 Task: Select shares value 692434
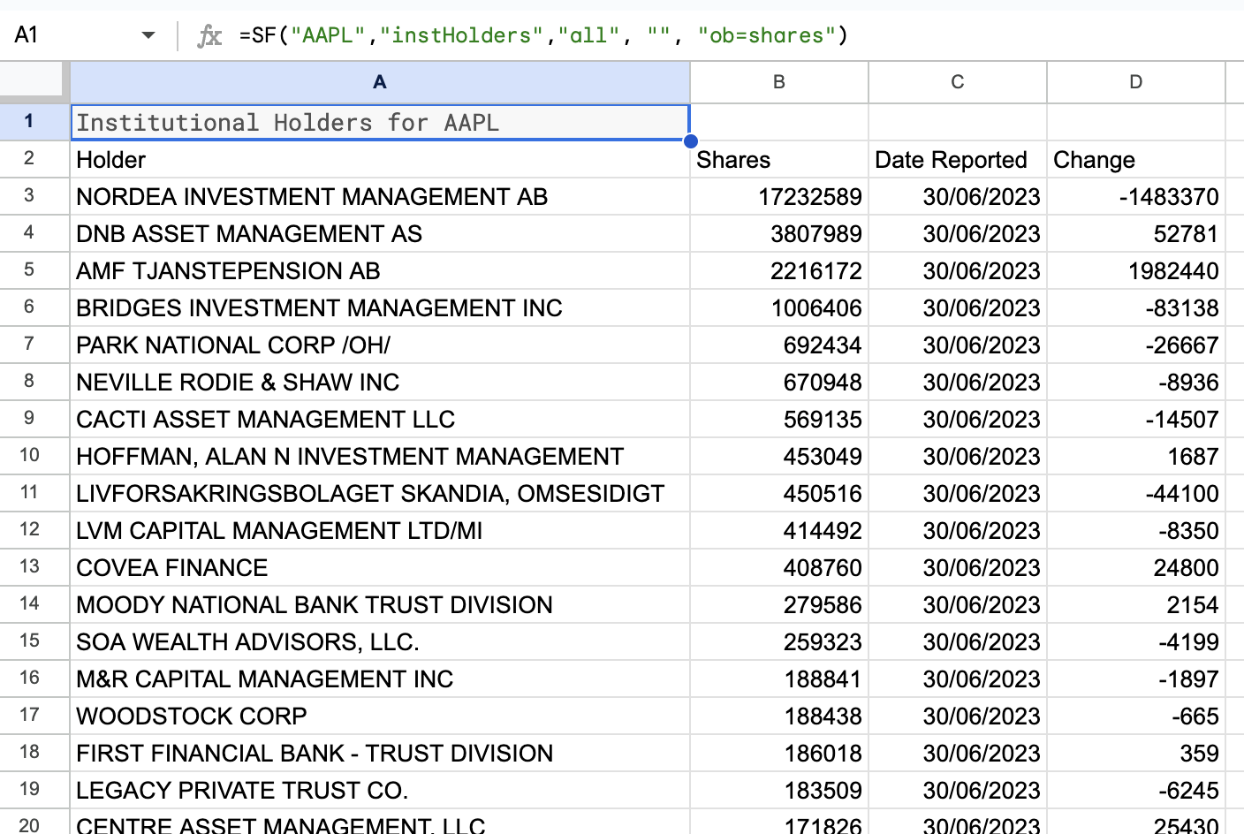[779, 345]
